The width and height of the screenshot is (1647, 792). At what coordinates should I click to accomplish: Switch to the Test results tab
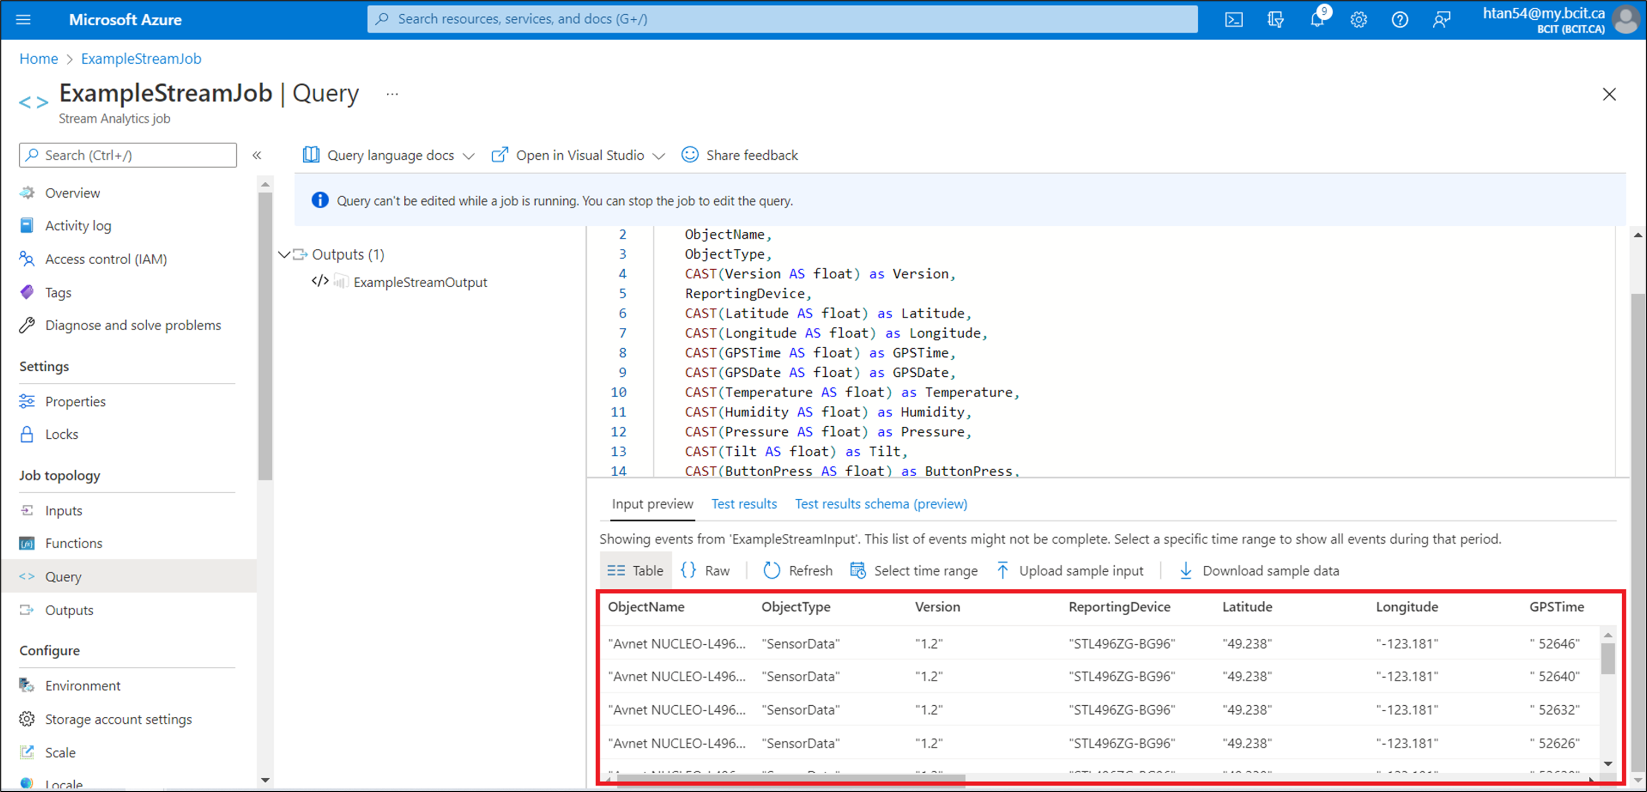744,504
